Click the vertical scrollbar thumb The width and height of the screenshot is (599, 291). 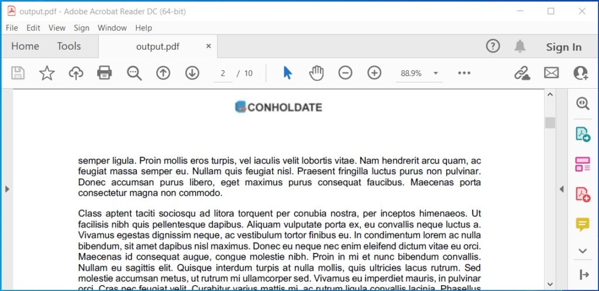tap(550, 122)
